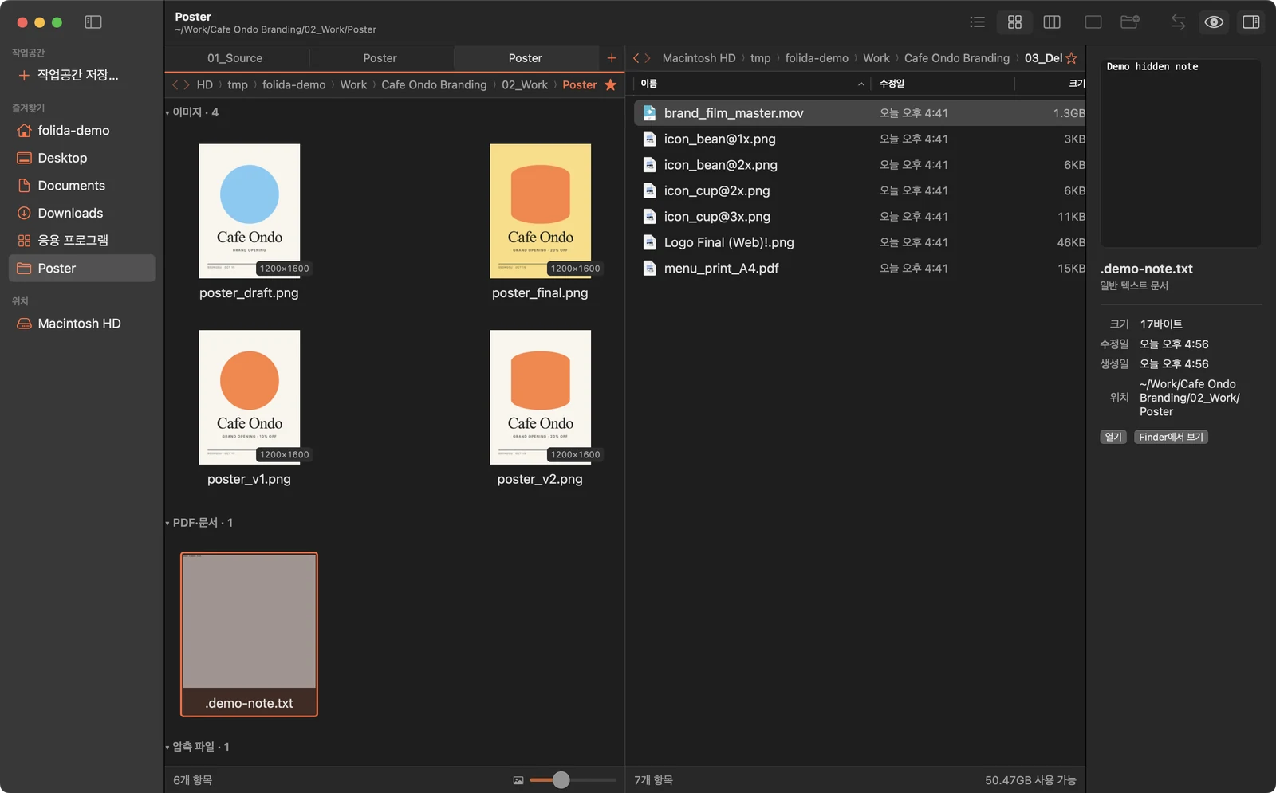Viewport: 1276px width, 793px height.
Task: Click the plus icon to save workspace
Action: 24,75
